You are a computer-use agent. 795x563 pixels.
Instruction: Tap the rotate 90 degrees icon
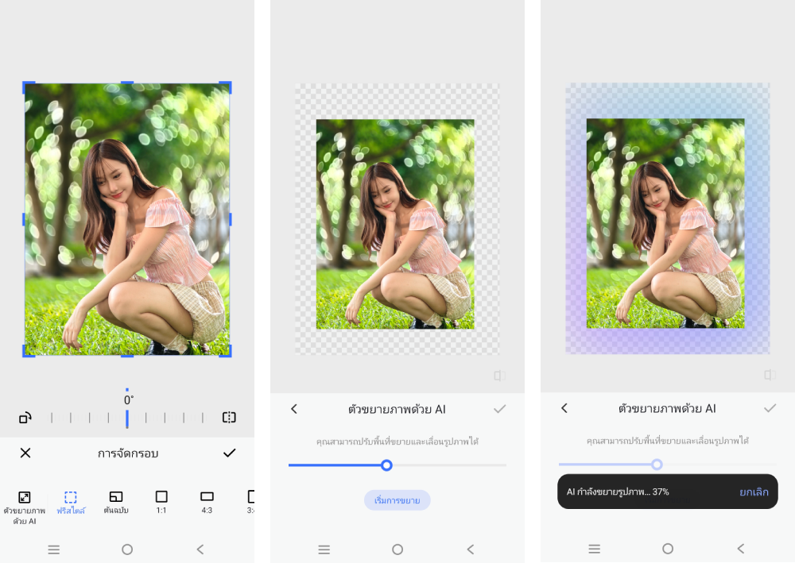25,418
